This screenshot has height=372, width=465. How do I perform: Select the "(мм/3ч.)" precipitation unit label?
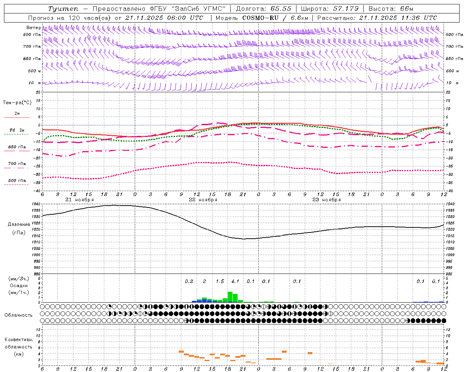tap(19, 279)
